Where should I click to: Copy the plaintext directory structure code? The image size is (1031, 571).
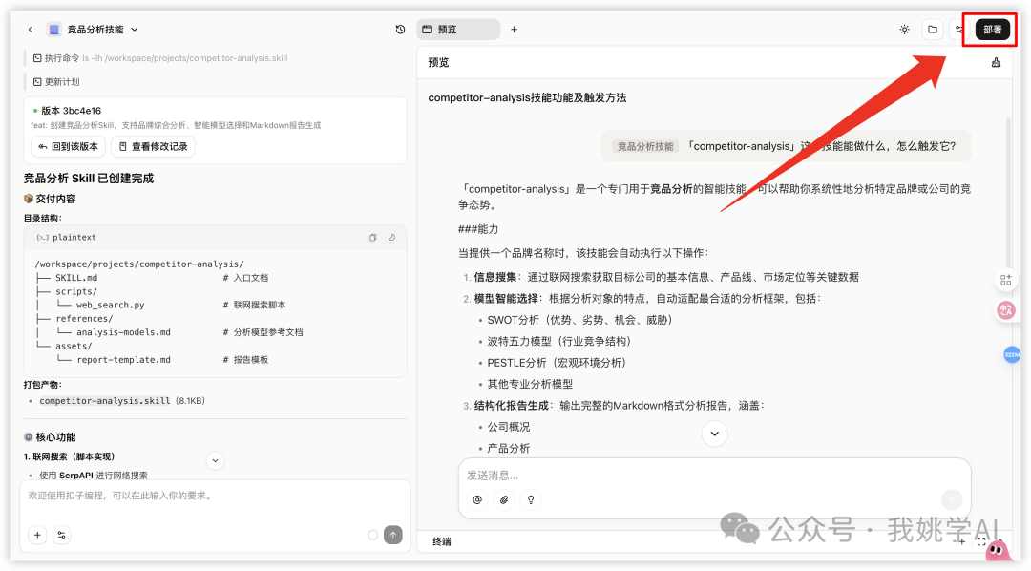[x=372, y=237]
